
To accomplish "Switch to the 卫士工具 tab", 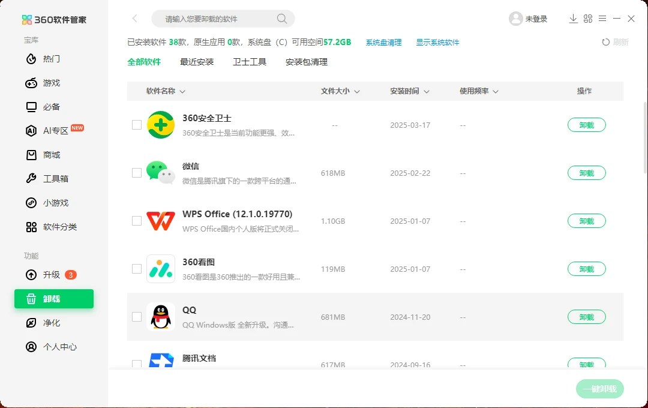I will click(x=250, y=62).
